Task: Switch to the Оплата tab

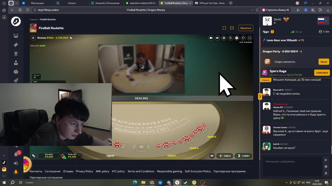Action: click(x=72, y=3)
